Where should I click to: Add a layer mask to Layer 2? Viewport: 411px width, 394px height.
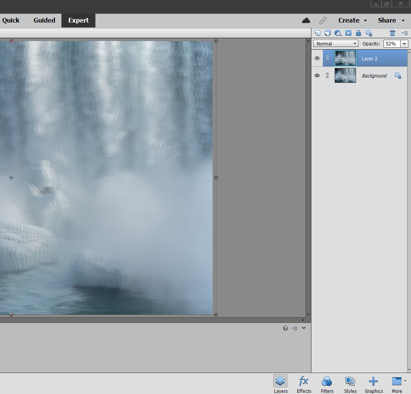tap(348, 33)
